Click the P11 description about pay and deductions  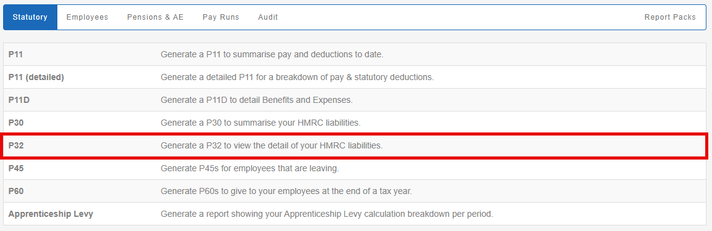coord(272,55)
